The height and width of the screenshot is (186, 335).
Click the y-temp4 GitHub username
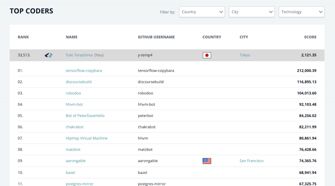pos(145,55)
